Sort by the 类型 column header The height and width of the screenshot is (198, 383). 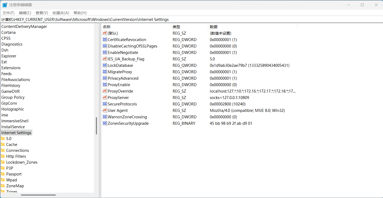point(189,27)
